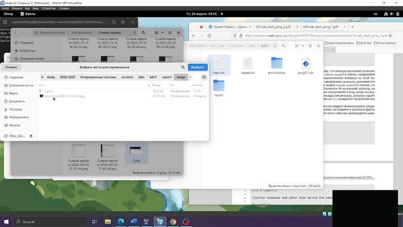Screen dimensions: 403x227
Task: Open hamburger menu in lab11 Files window
Action: click(310, 46)
